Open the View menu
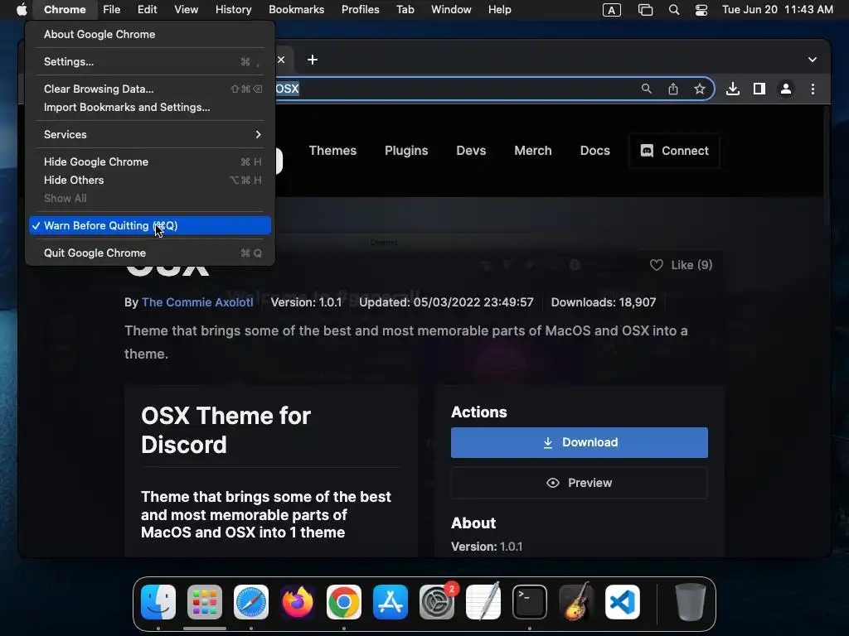The image size is (849, 636). [186, 10]
